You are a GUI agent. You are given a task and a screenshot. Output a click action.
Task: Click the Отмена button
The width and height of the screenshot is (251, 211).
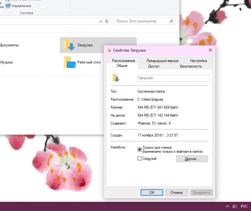pyautogui.click(x=177, y=193)
